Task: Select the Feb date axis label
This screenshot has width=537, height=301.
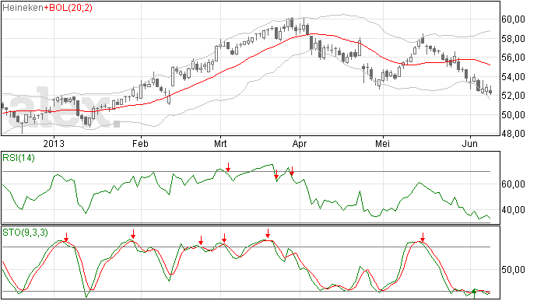Action: [140, 143]
